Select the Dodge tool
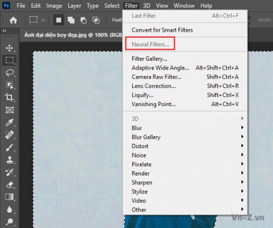Image resolution: width=273 pixels, height=228 pixels. (9, 222)
